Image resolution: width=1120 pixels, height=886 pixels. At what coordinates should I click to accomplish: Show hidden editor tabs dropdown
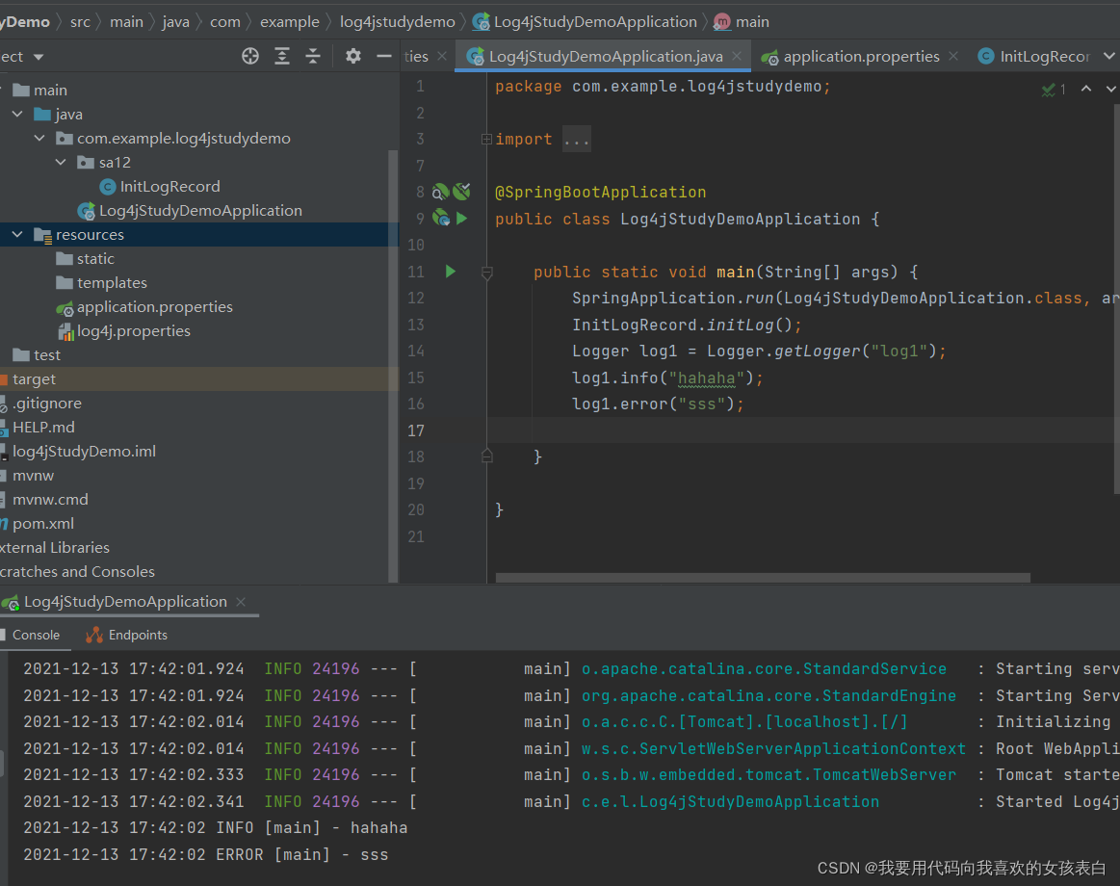[x=1108, y=56]
